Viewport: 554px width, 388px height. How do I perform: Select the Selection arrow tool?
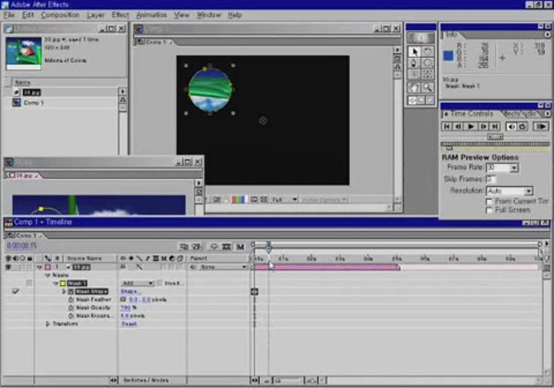[x=415, y=52]
